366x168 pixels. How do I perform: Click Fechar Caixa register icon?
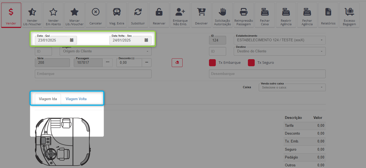tap(265, 12)
